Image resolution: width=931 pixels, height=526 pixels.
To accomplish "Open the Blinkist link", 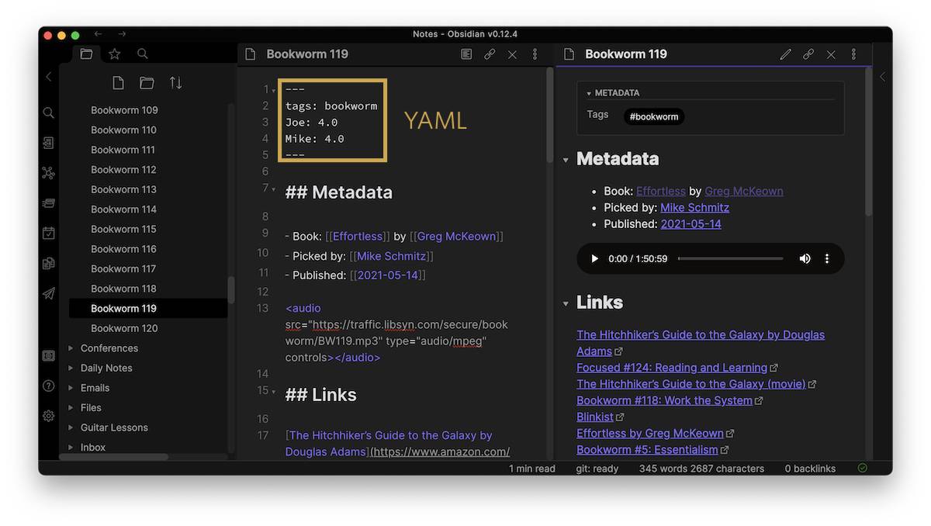I will pyautogui.click(x=594, y=417).
